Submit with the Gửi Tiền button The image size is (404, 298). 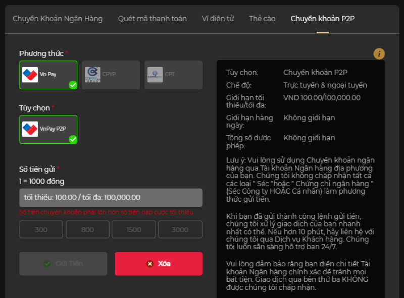[x=63, y=264]
